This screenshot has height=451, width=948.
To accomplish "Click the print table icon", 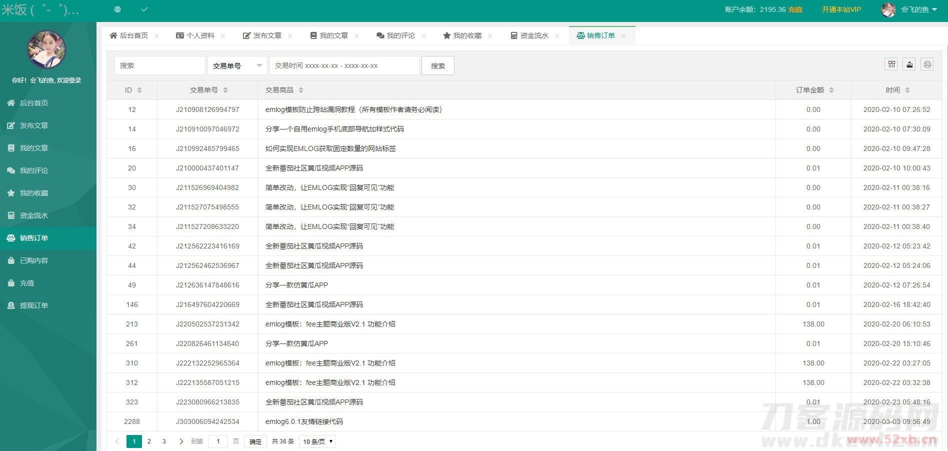I will pos(927,64).
